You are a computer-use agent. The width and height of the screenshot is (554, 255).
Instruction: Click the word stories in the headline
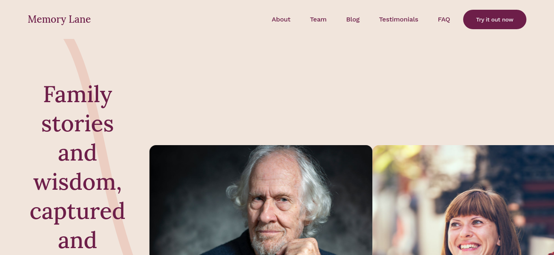(x=77, y=124)
